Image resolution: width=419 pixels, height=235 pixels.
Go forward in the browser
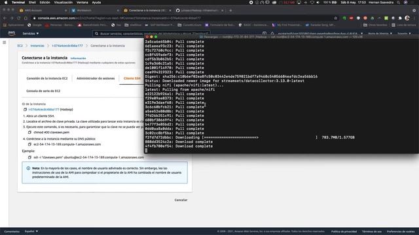(12, 18)
